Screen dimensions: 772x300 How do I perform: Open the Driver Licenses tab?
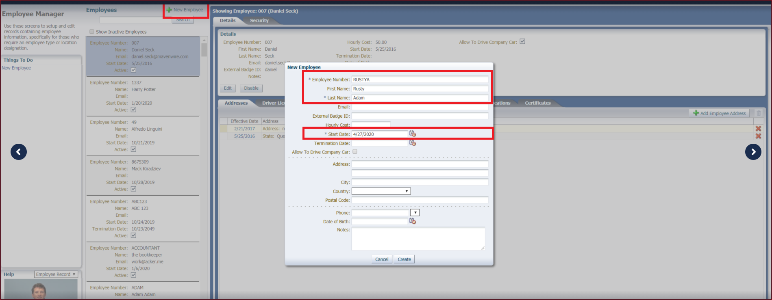point(273,103)
